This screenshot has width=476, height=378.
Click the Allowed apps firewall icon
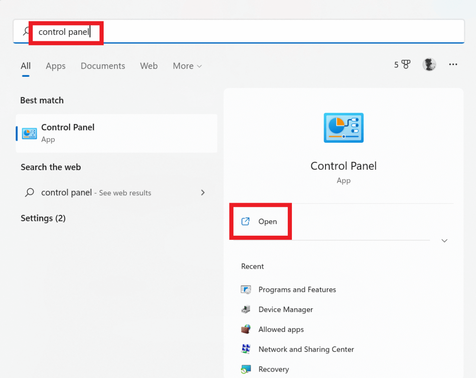tap(246, 329)
